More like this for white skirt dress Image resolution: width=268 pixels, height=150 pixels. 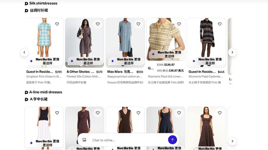pyautogui.click(x=45, y=143)
